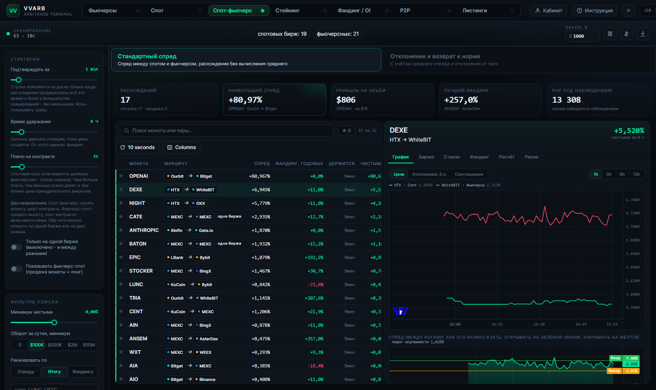Screen dimensions: 656x390
Task: Rank by 'Фандингу' option
Action: coord(83,372)
